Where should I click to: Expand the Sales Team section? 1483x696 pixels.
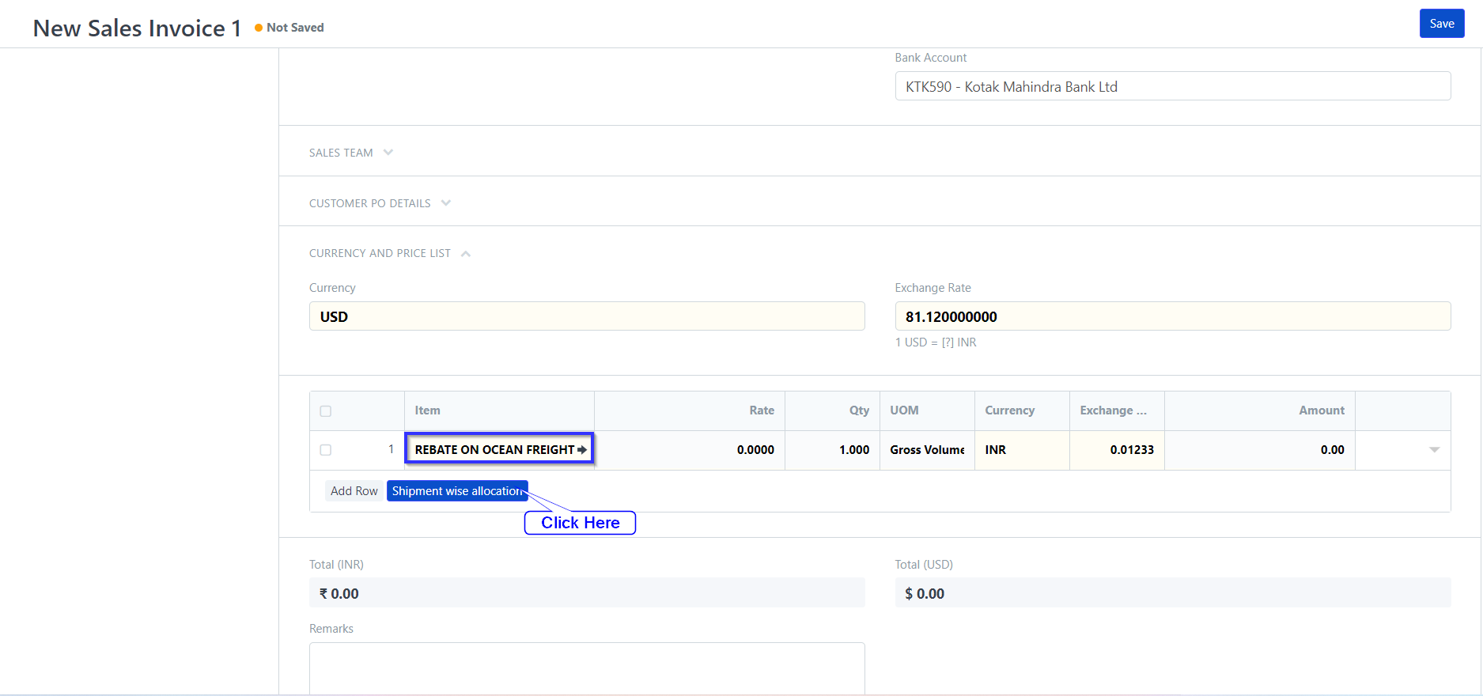(351, 153)
